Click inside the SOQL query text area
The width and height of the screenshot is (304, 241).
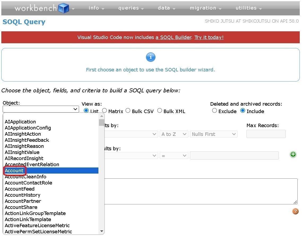coord(201,191)
